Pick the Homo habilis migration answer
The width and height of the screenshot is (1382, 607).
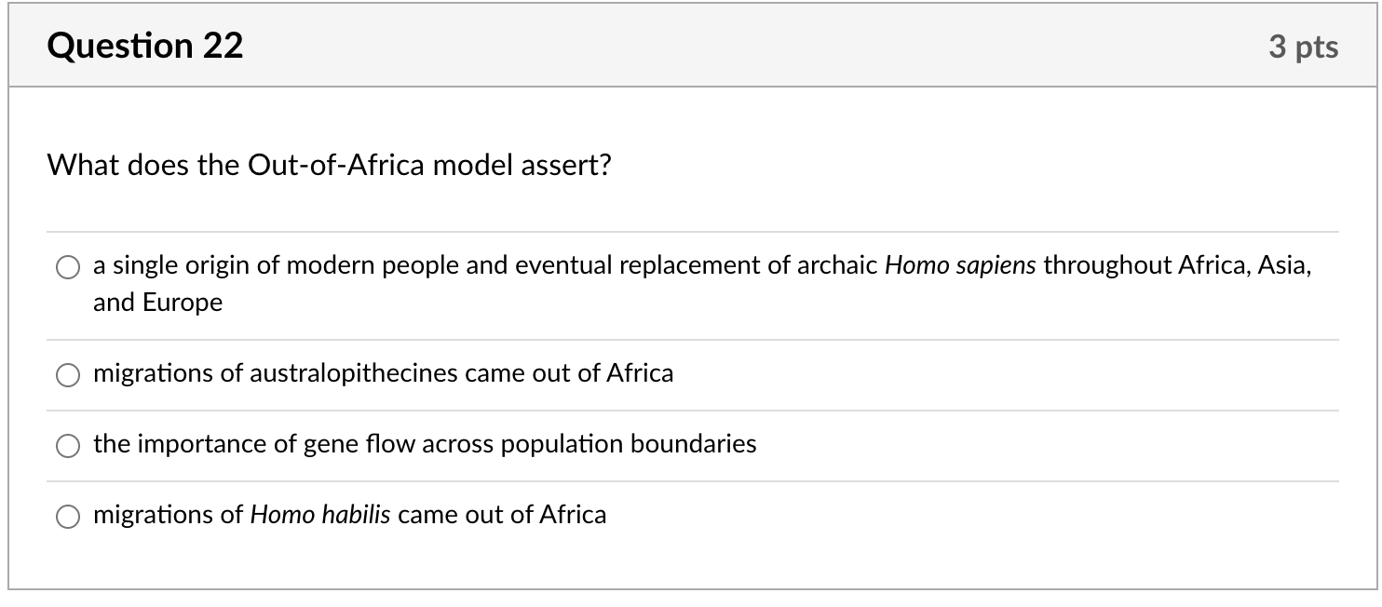68,515
